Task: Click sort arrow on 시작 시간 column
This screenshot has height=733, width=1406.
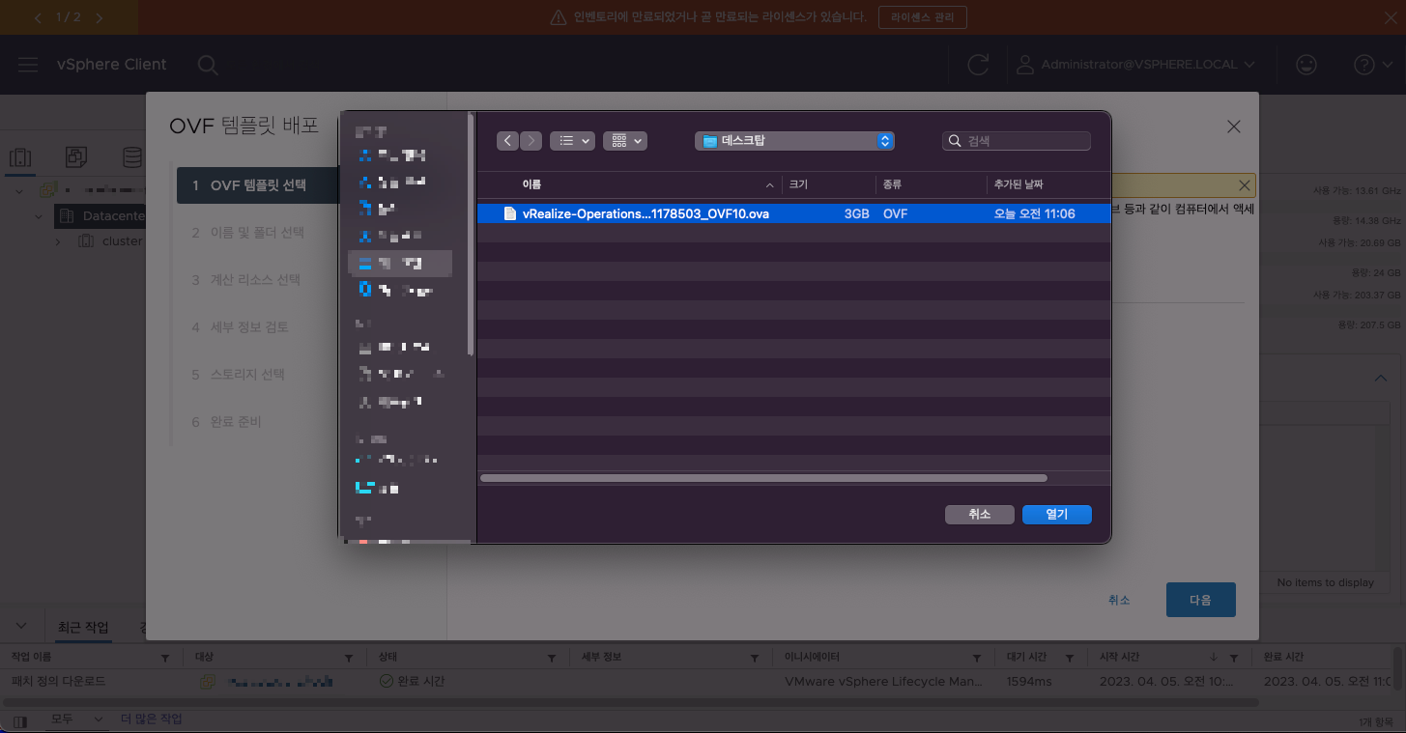Action: 1214,658
